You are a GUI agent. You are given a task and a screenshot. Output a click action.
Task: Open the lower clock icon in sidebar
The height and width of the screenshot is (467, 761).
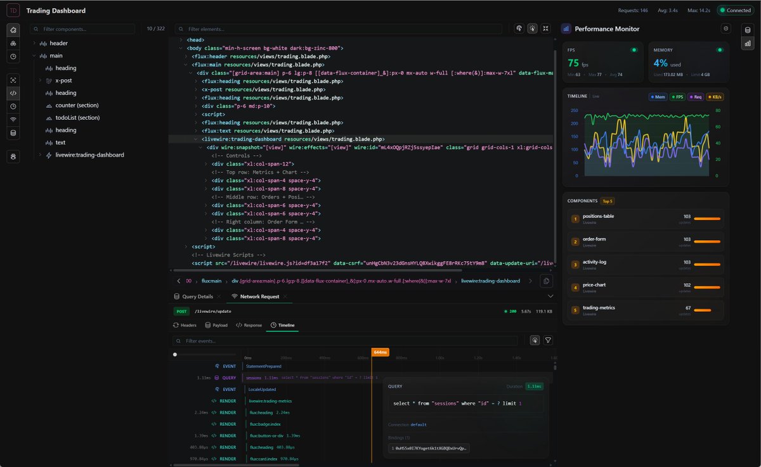coord(13,106)
